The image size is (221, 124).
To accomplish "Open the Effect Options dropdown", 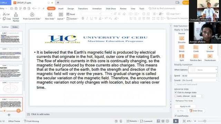I will click(203, 70).
